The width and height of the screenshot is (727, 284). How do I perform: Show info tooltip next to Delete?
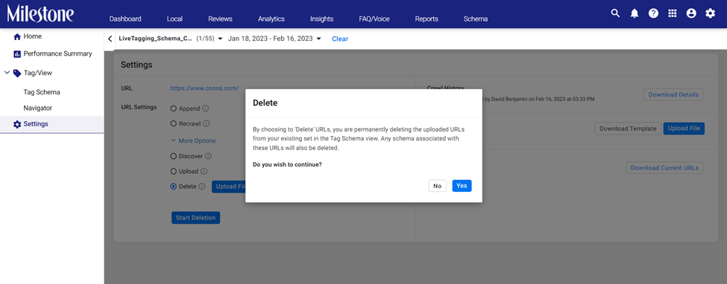pos(201,187)
